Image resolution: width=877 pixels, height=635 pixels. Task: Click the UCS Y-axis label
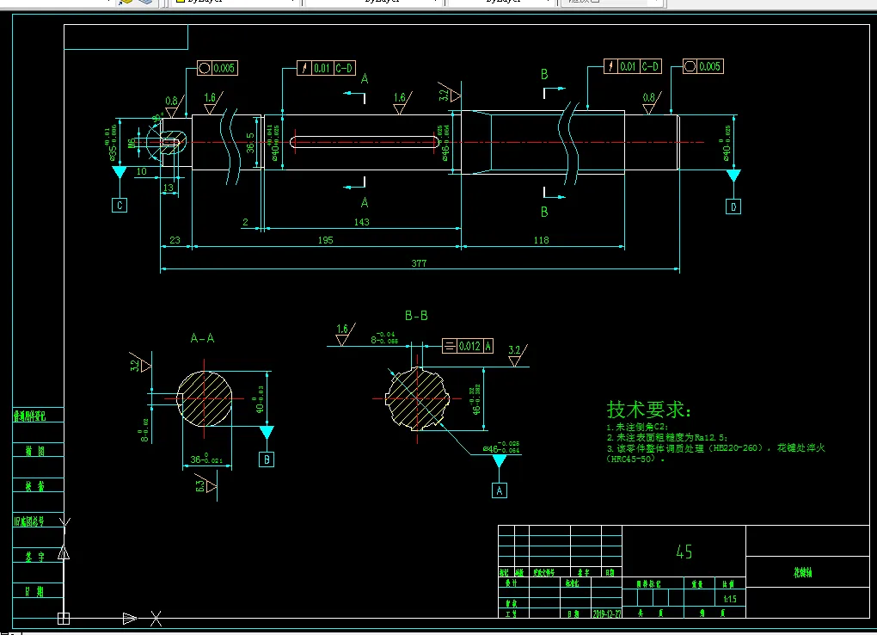(64, 525)
